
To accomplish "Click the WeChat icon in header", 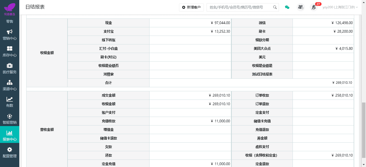I will 287,7.
